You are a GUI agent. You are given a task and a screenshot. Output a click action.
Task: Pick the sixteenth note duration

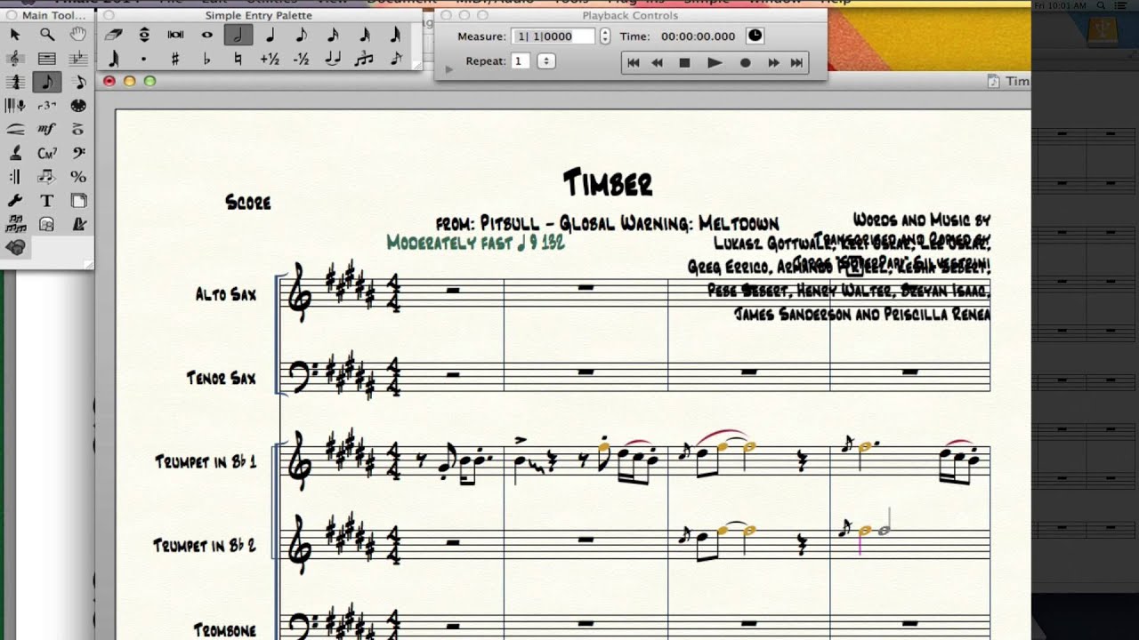coord(332,35)
